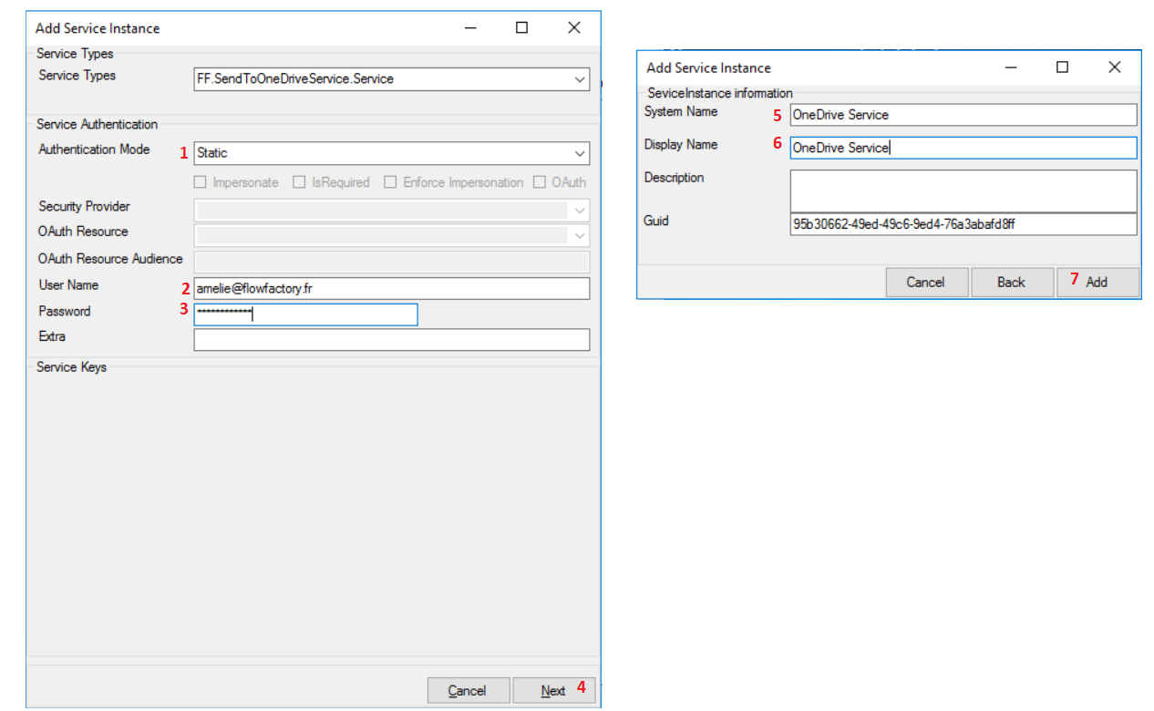The width and height of the screenshot is (1154, 711).
Task: Cancel the left Add Service Instance dialog
Action: coord(467,691)
